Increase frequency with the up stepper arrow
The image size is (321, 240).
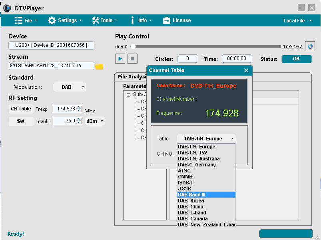[79, 107]
